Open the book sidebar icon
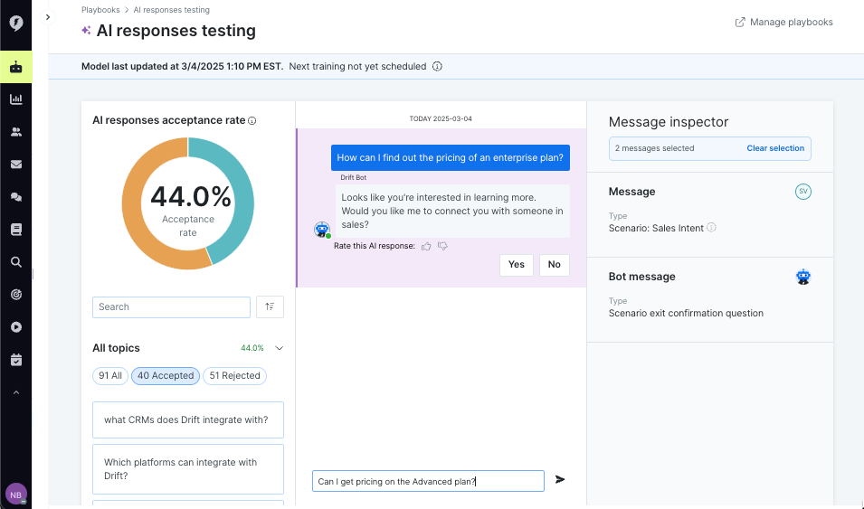The height and width of the screenshot is (509, 864). tap(16, 229)
